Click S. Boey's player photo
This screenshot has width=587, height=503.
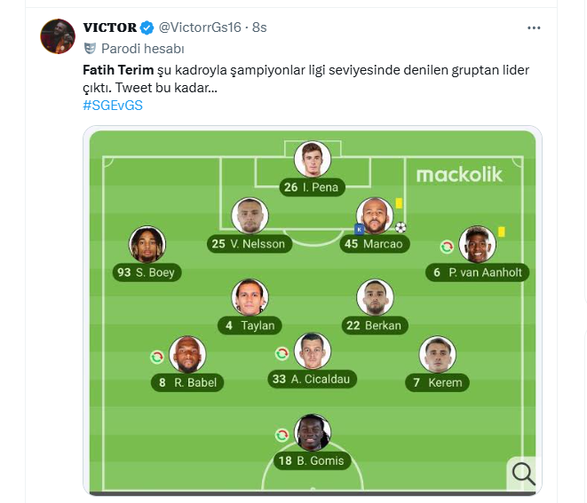click(147, 246)
